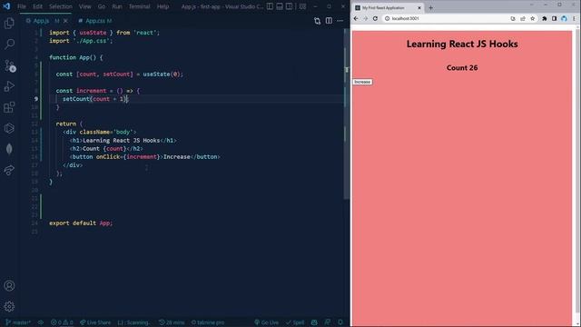Open the Run menu
Image resolution: width=581 pixels, height=327 pixels.
[x=117, y=6]
